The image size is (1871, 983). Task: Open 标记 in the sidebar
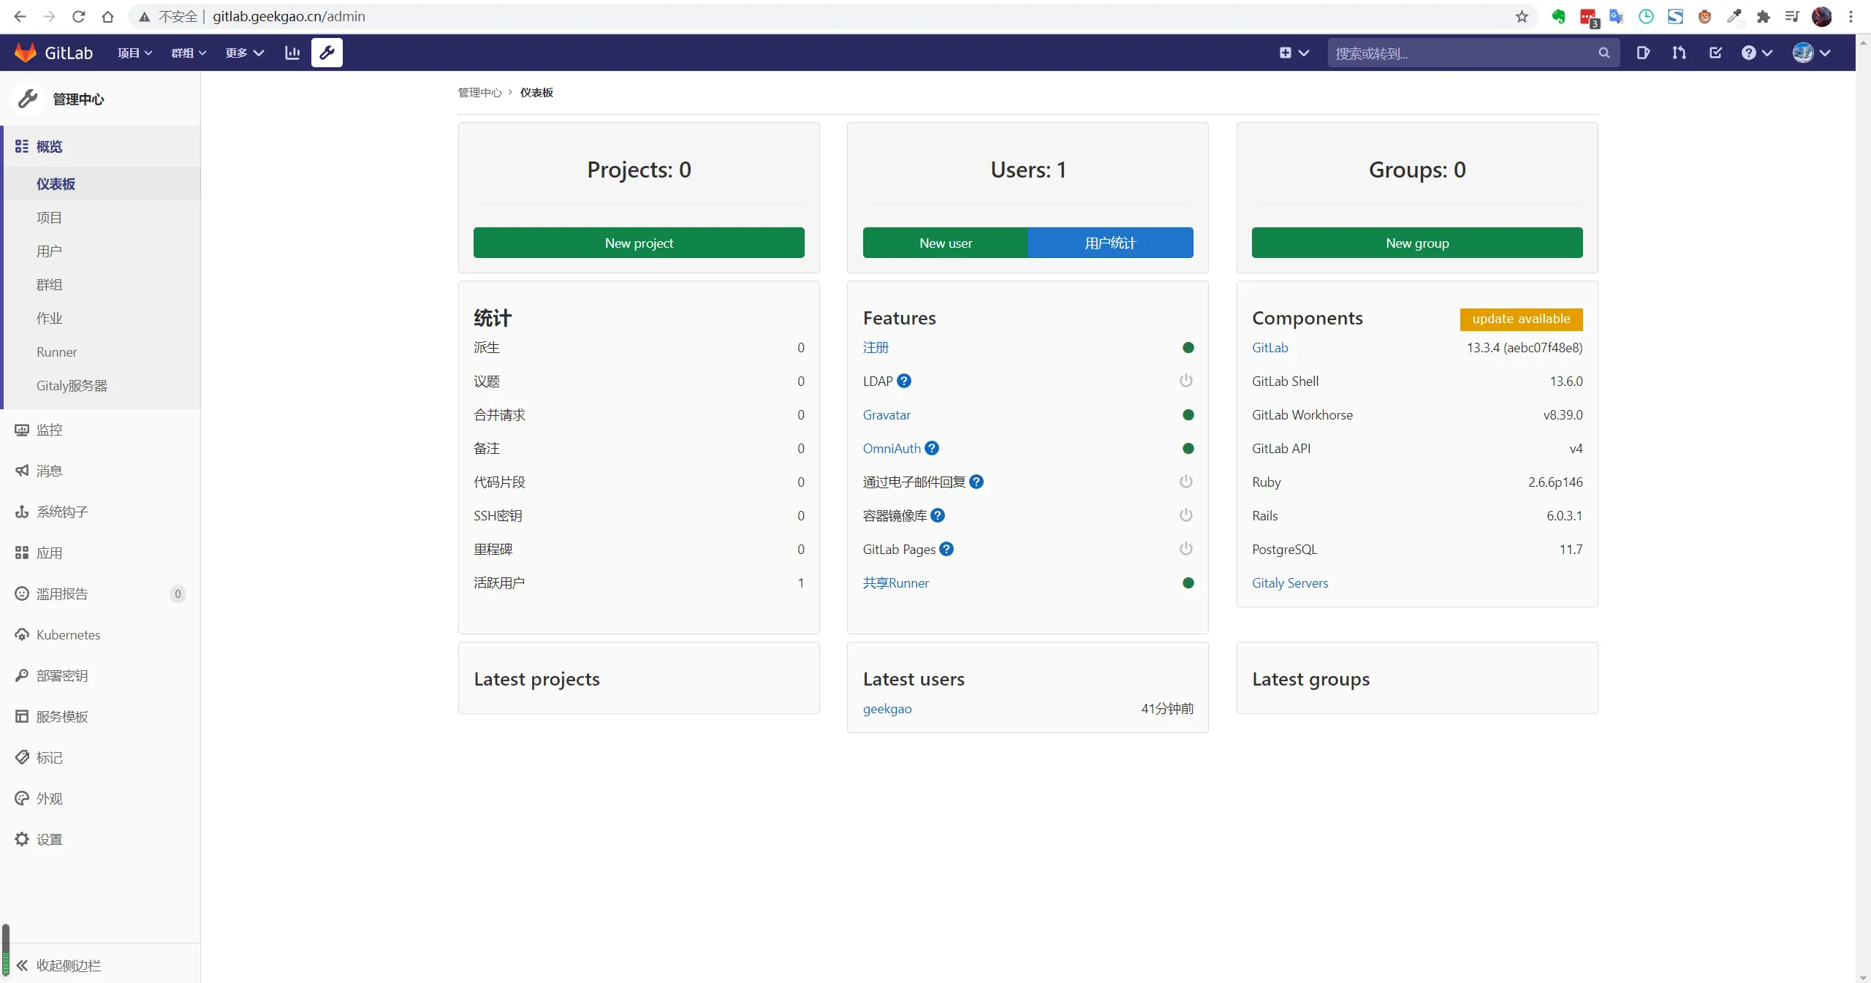pos(100,757)
